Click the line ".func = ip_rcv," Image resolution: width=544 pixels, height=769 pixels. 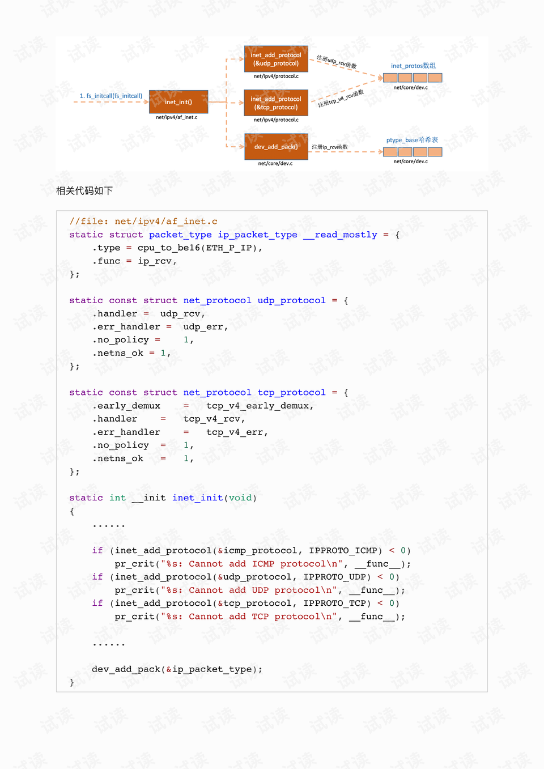(x=135, y=261)
